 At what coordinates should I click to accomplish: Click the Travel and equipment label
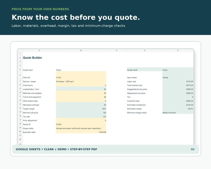(x=32, y=97)
